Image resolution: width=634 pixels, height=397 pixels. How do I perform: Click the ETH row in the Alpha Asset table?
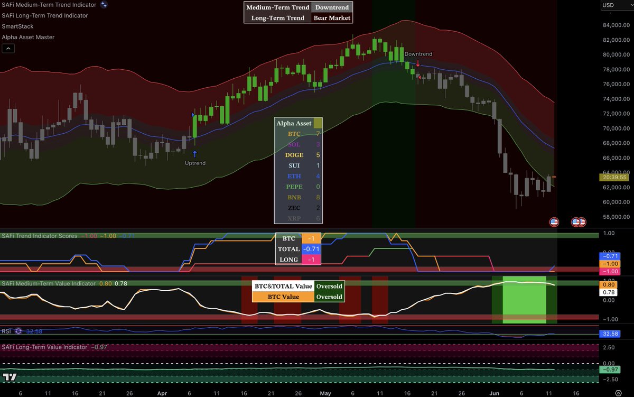tap(298, 176)
